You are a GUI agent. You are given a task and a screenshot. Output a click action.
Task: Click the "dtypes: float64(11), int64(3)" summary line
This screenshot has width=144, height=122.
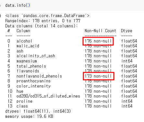pos(38,111)
